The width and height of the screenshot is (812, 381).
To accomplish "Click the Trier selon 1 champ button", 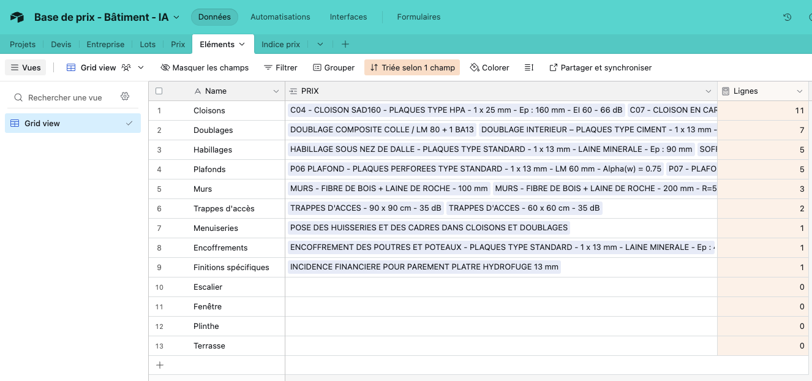I will click(x=412, y=67).
